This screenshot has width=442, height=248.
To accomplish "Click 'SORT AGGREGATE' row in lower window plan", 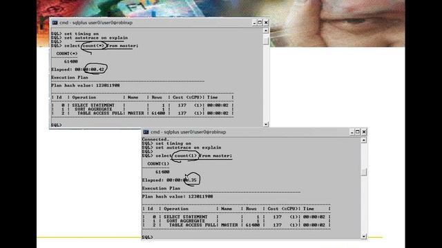I will (236, 221).
